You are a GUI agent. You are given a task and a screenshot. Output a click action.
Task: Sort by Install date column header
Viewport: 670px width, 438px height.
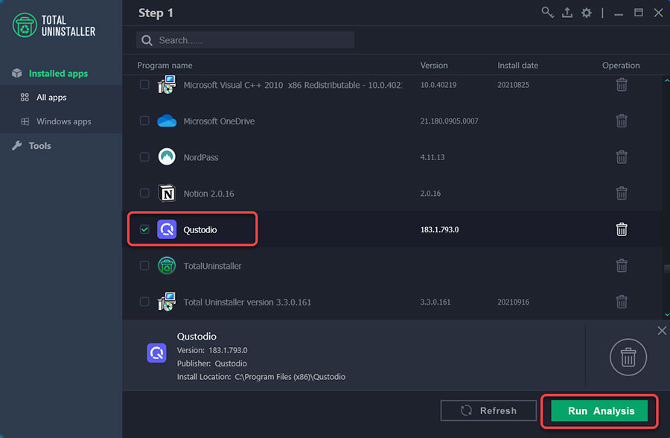(x=517, y=66)
